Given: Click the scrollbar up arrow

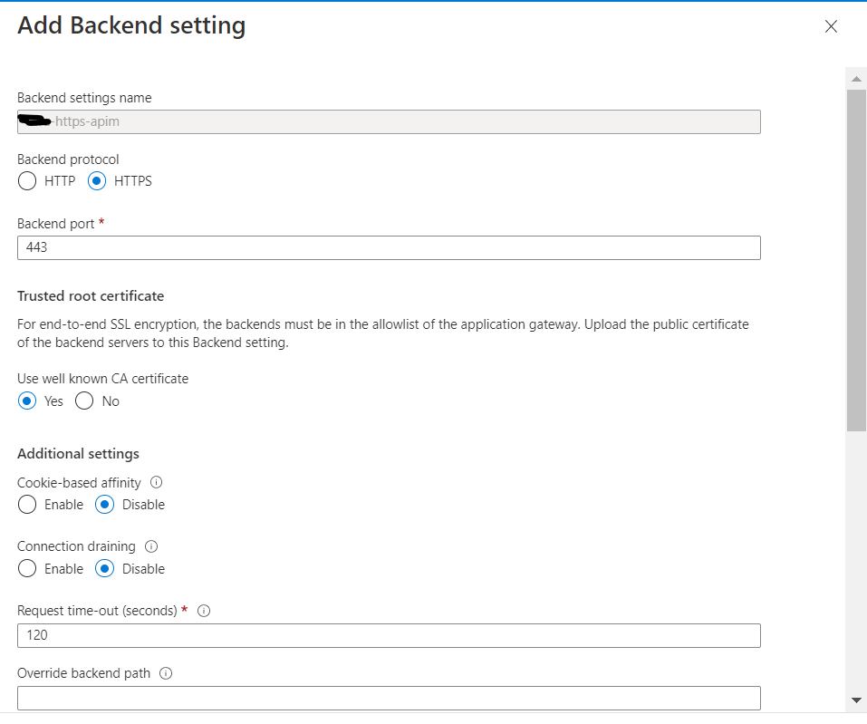Looking at the screenshot, I should click(x=857, y=78).
